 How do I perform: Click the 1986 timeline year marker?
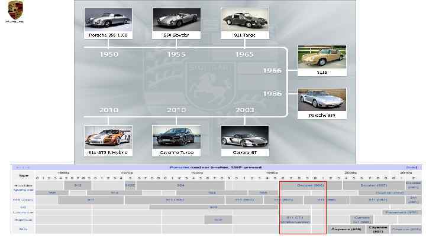[273, 94]
